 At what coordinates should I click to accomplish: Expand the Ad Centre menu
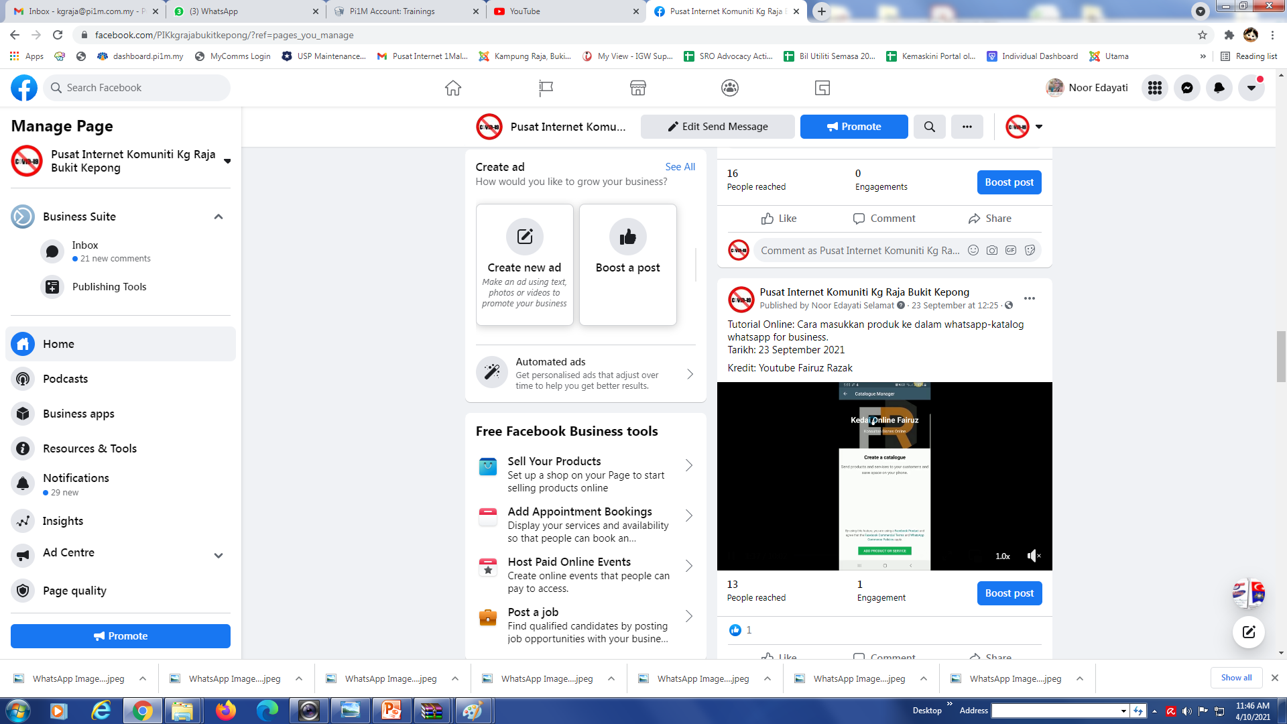(219, 555)
